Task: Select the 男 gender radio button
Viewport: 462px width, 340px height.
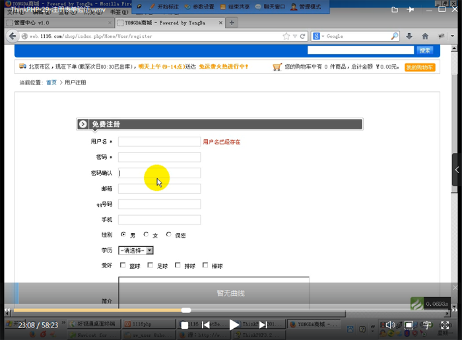Action: 123,234
